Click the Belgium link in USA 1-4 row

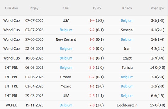(127, 20)
